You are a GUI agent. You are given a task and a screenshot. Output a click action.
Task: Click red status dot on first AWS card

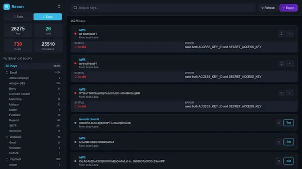pos(75,34)
